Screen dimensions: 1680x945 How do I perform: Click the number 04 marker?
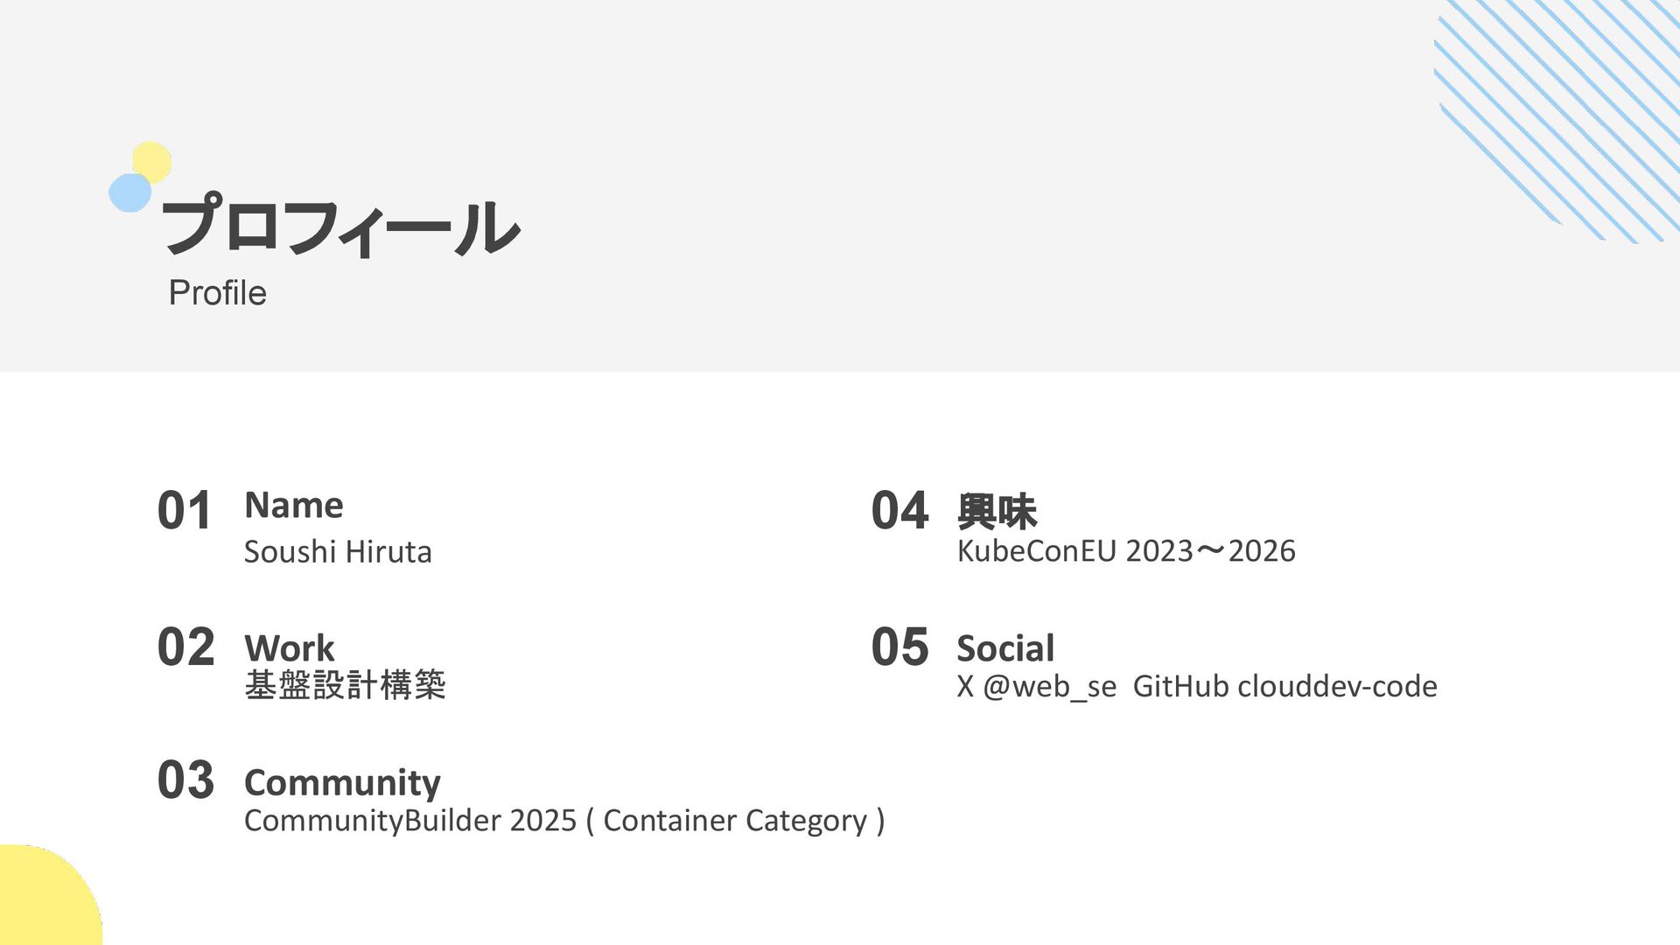point(899,511)
